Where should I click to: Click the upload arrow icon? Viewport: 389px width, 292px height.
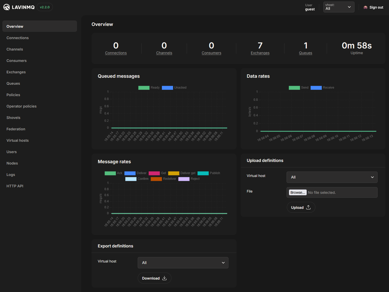[308, 207]
